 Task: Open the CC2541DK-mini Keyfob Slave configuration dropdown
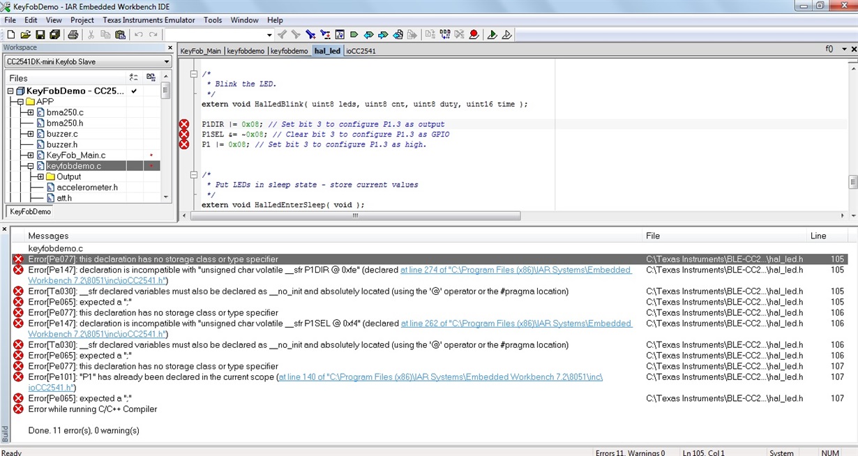167,61
